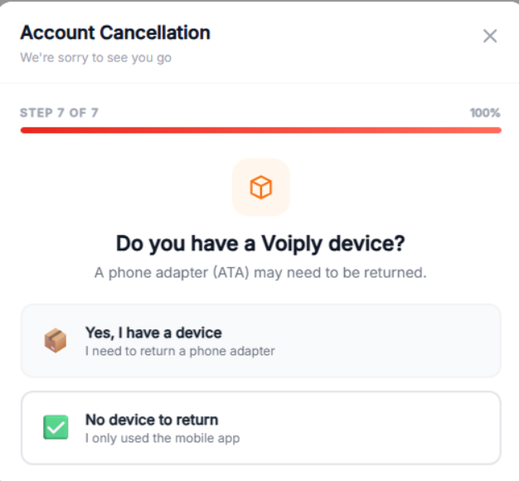Click 'We're sorry to see you go' subtitle
The height and width of the screenshot is (481, 519).
[x=95, y=58]
